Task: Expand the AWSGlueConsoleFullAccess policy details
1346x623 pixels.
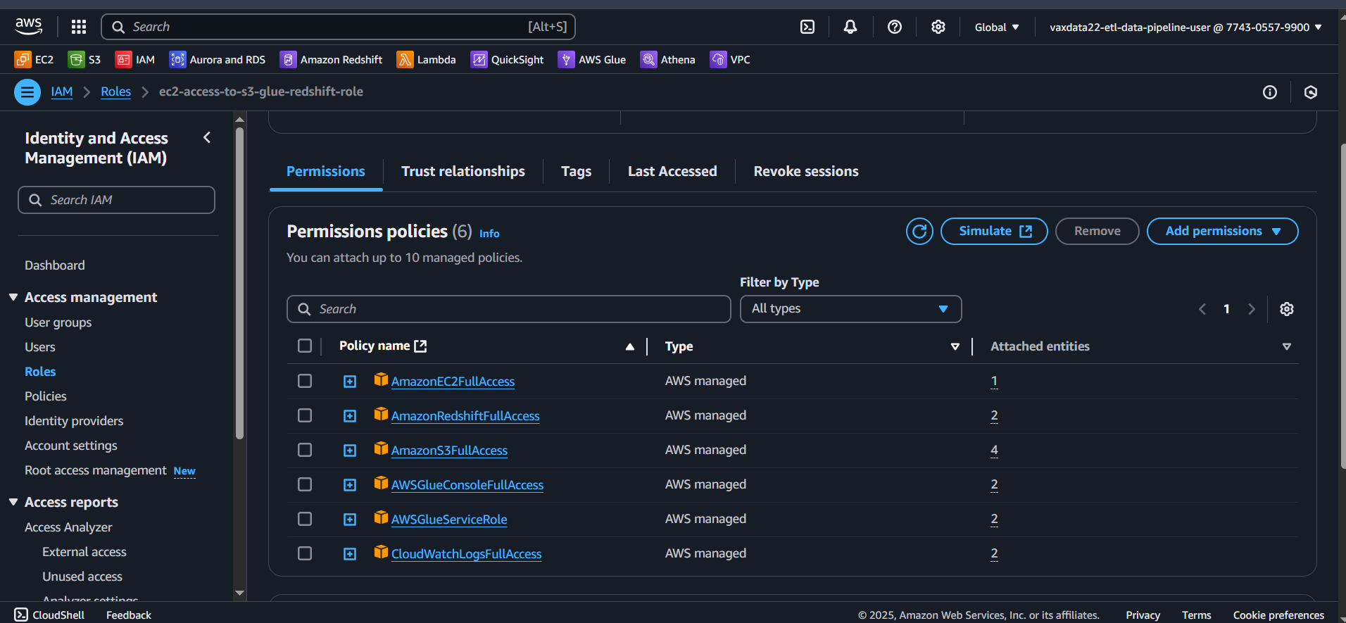Action: pos(350,485)
